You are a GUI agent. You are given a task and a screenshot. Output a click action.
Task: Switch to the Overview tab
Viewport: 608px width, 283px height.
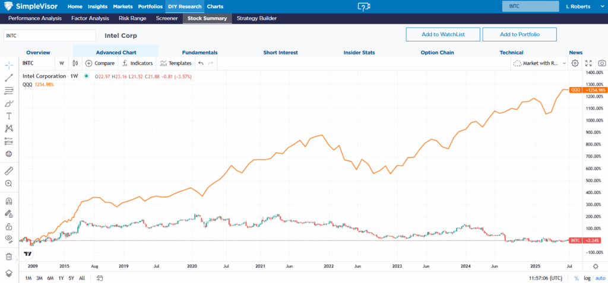click(39, 53)
